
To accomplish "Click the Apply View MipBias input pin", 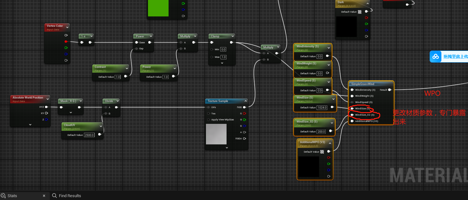I will click(x=208, y=120).
